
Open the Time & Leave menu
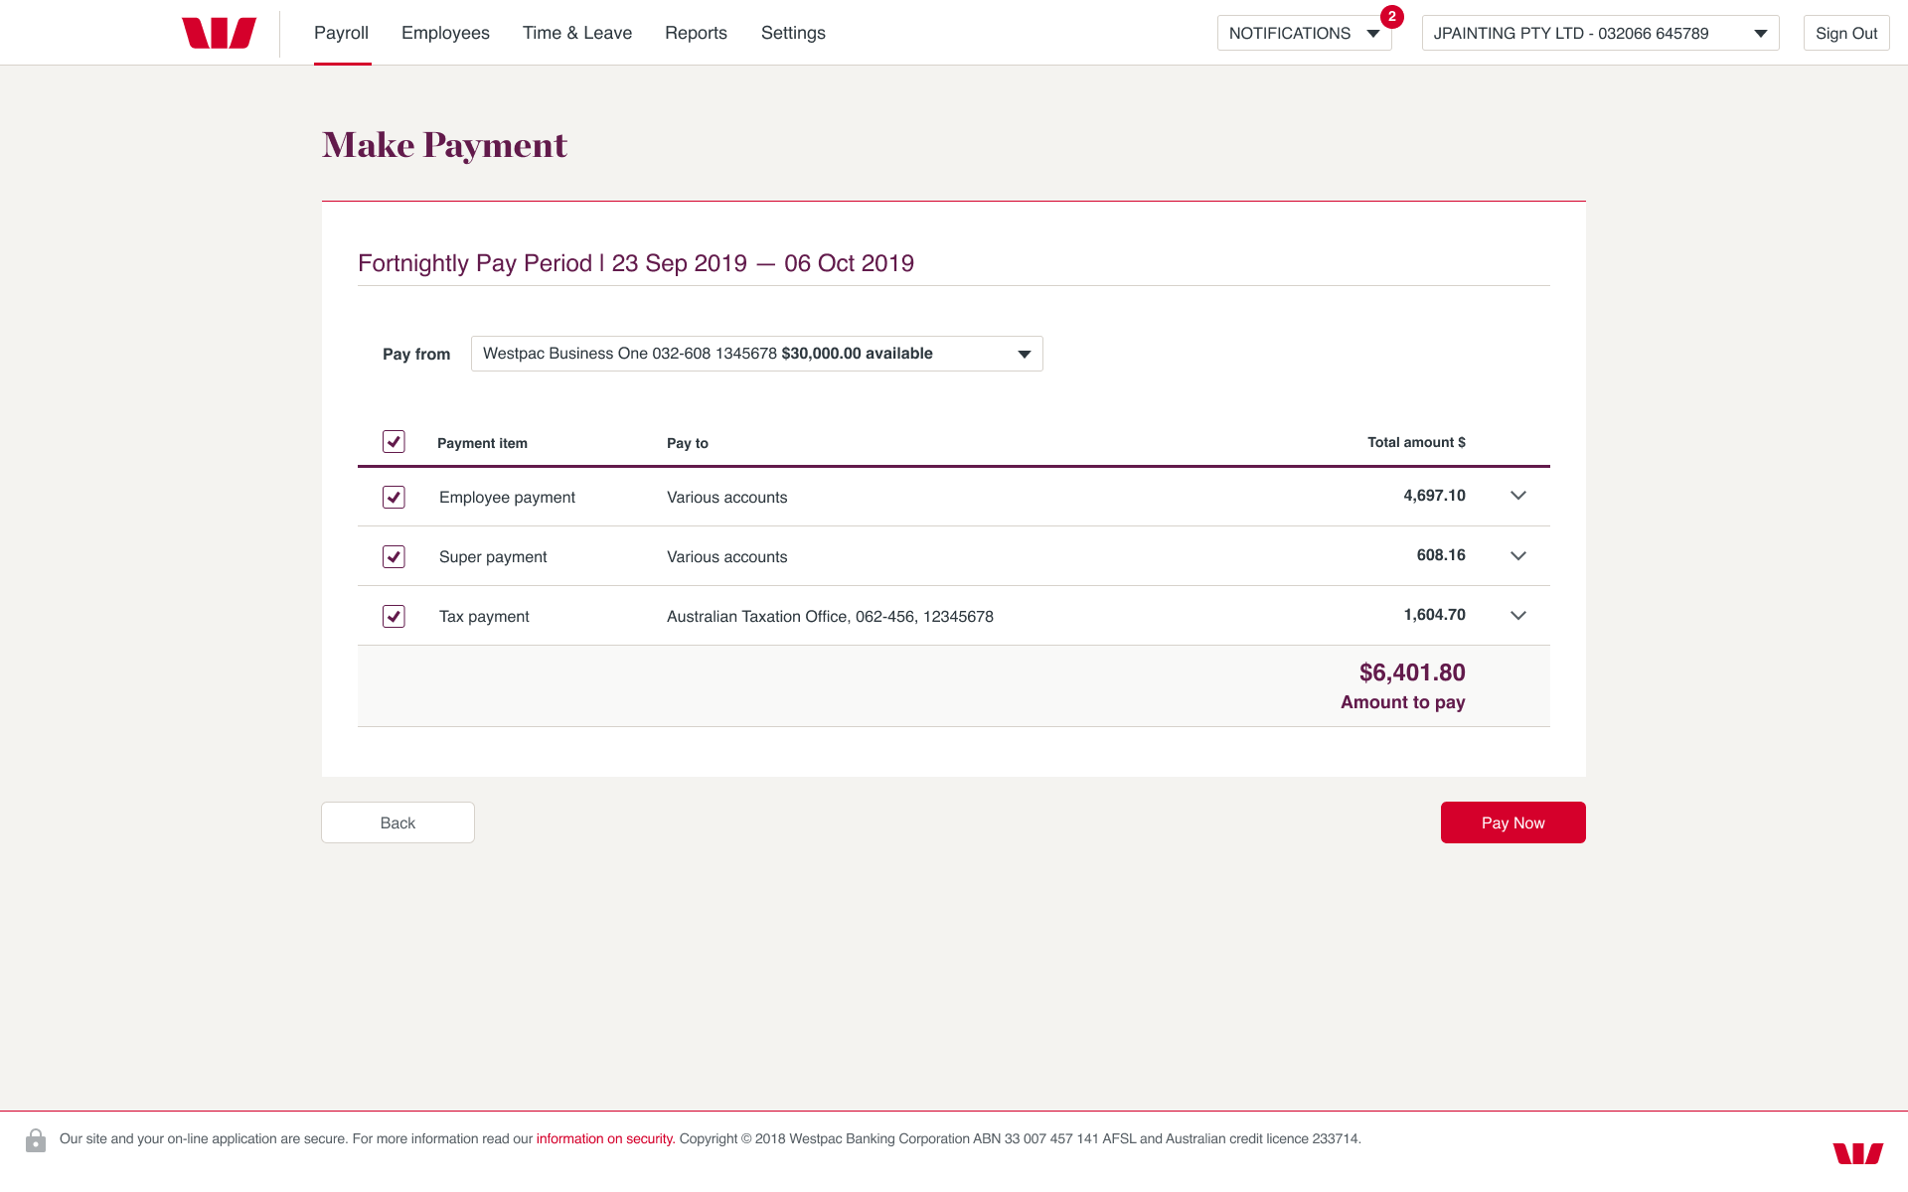[577, 33]
